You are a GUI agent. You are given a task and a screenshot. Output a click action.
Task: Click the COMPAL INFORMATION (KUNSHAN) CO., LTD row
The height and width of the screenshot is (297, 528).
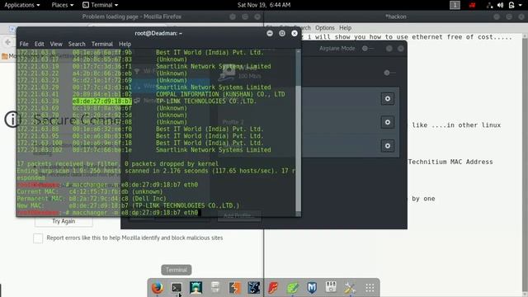[220, 94]
